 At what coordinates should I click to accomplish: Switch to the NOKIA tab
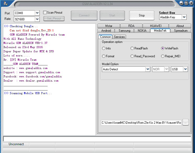click(142, 31)
